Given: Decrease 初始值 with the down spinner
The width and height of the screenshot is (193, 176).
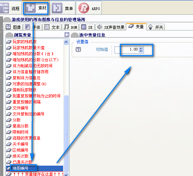Looking at the screenshot, I should (x=141, y=51).
